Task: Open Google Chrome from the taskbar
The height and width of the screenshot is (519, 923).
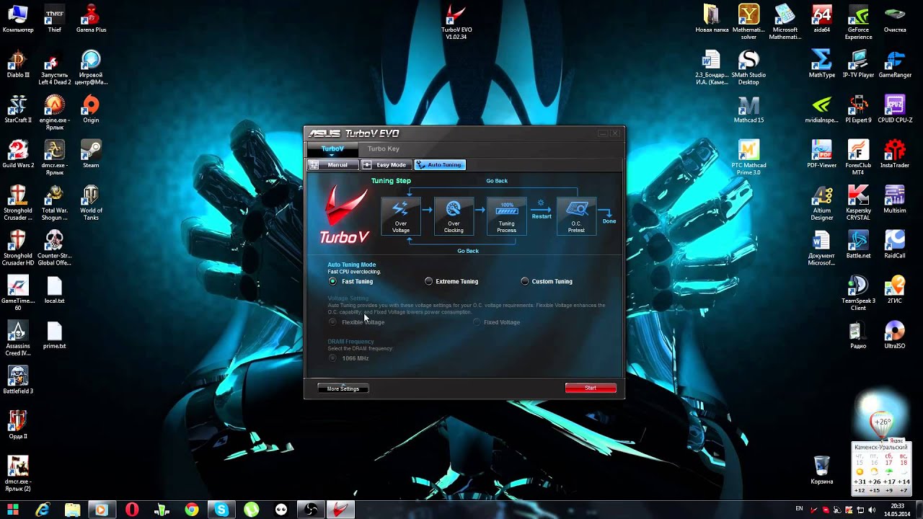Action: click(192, 510)
